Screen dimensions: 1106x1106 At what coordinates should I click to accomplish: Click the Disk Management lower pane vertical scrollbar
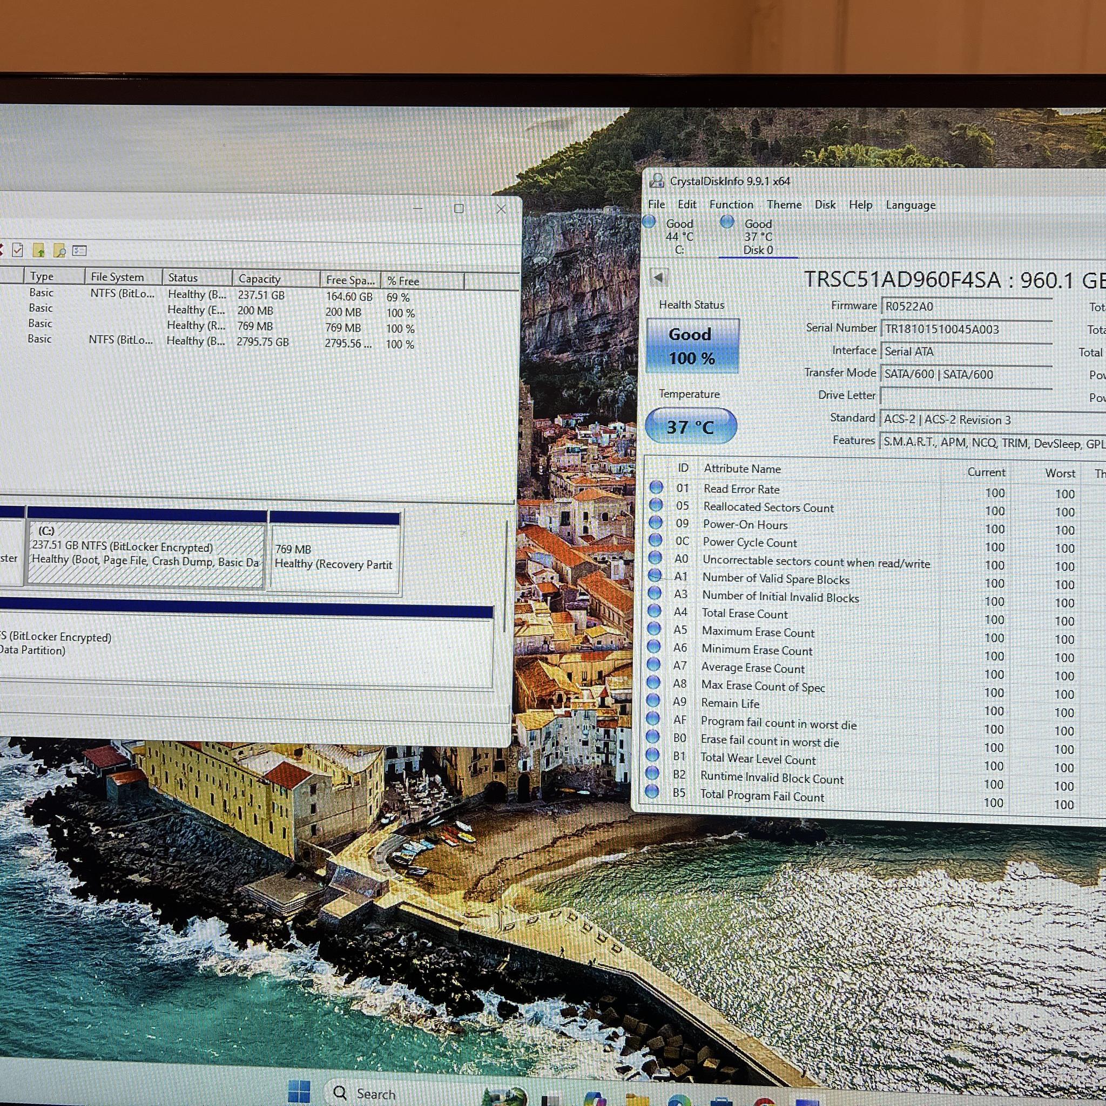point(506,575)
